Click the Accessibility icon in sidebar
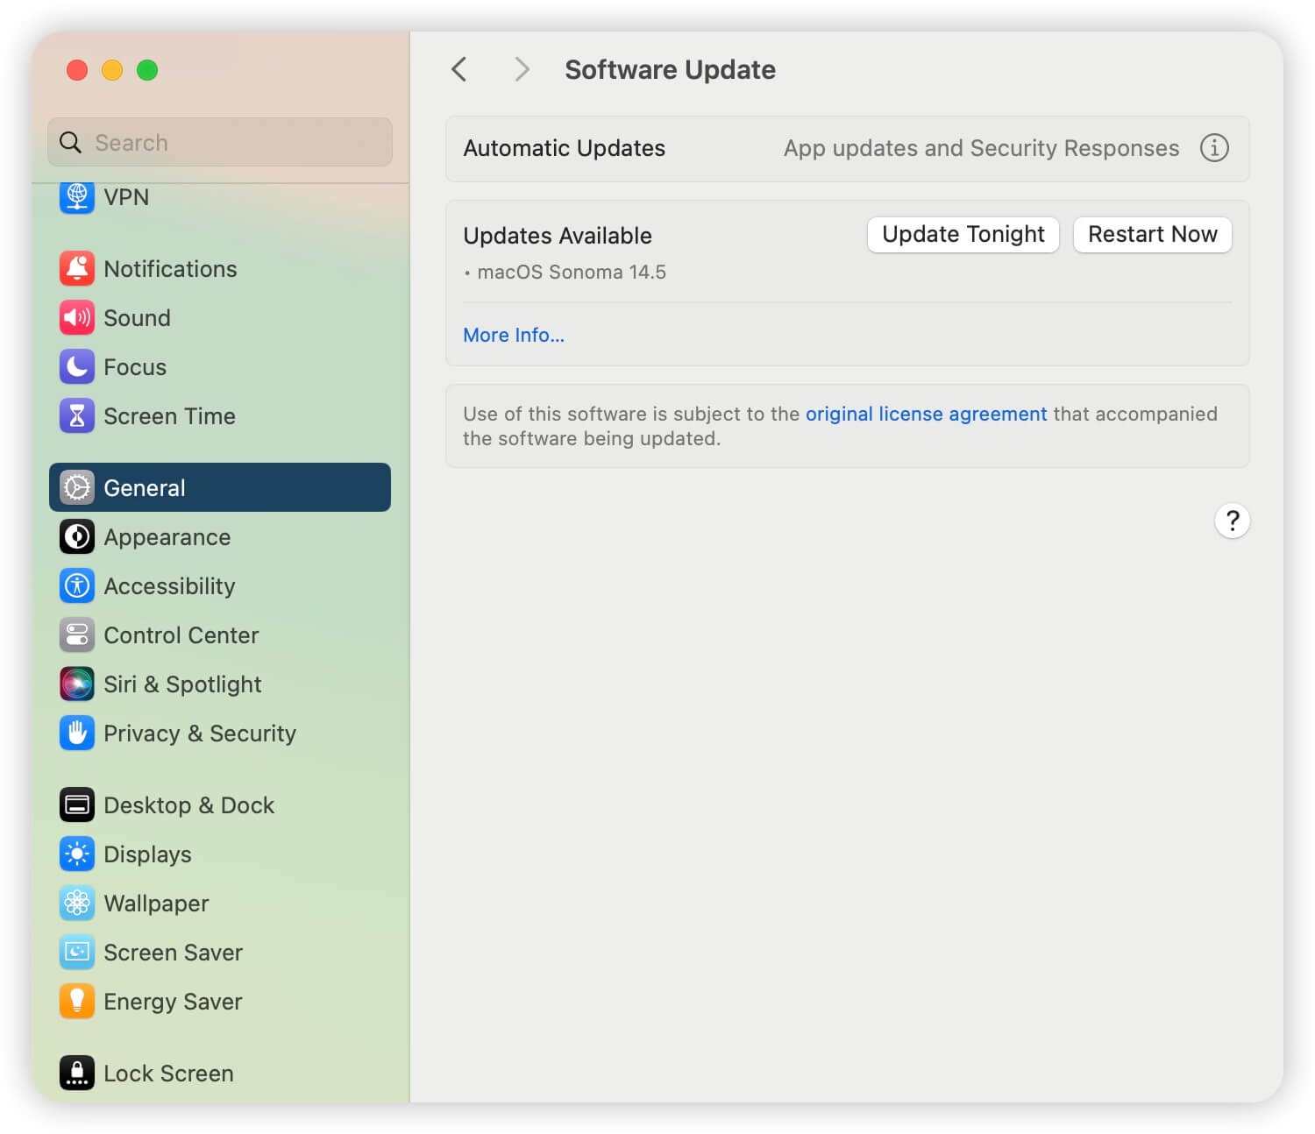The image size is (1315, 1134). pos(77,586)
